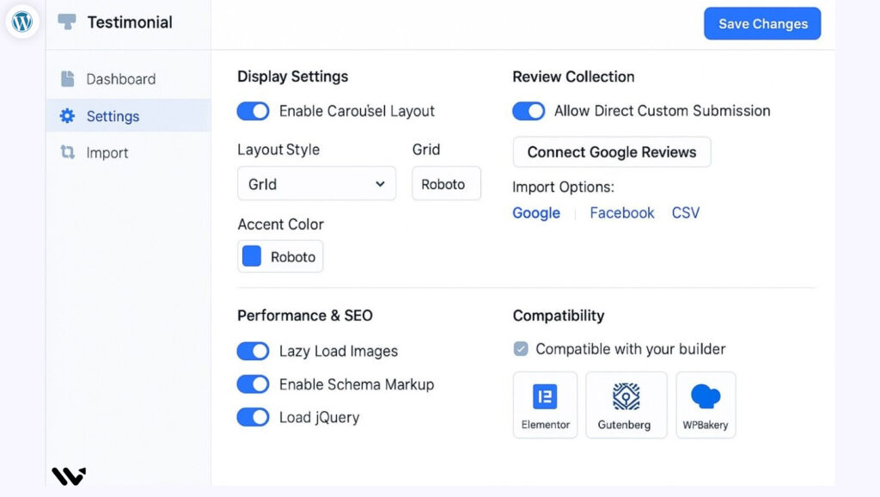The height and width of the screenshot is (497, 880).
Task: Open the Dashboard menu item
Action: [120, 79]
